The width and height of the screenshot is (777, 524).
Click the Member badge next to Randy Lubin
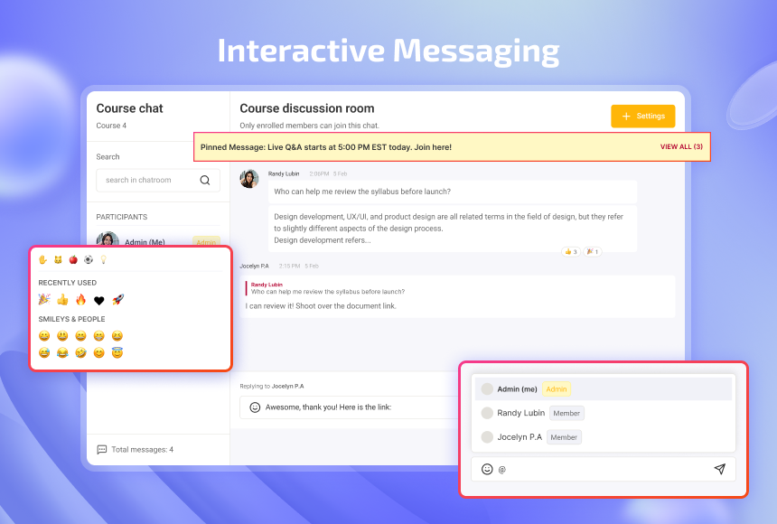pyautogui.click(x=566, y=413)
